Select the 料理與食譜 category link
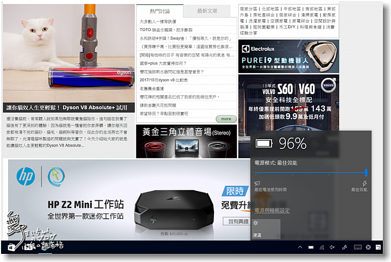This screenshot has height=262, width=391. [x=311, y=27]
